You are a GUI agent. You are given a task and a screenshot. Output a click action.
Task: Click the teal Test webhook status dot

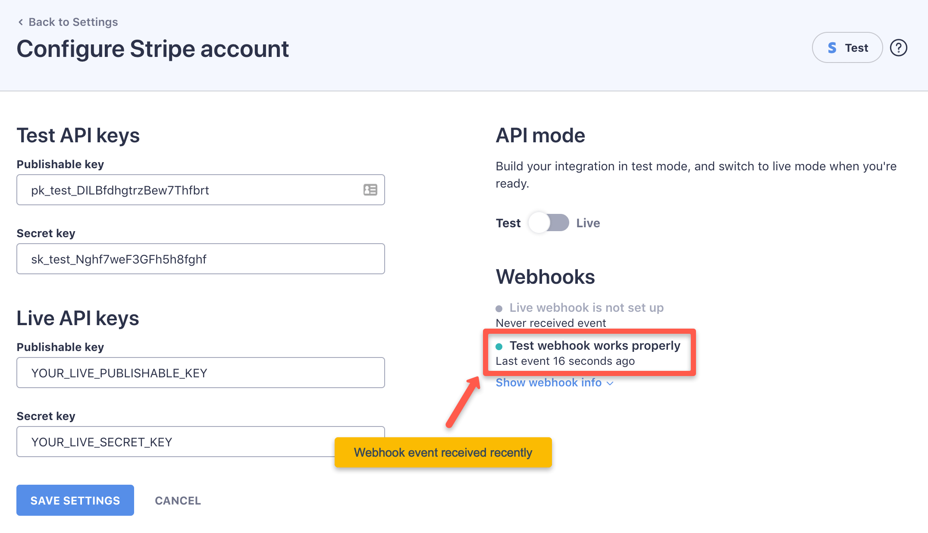click(499, 346)
